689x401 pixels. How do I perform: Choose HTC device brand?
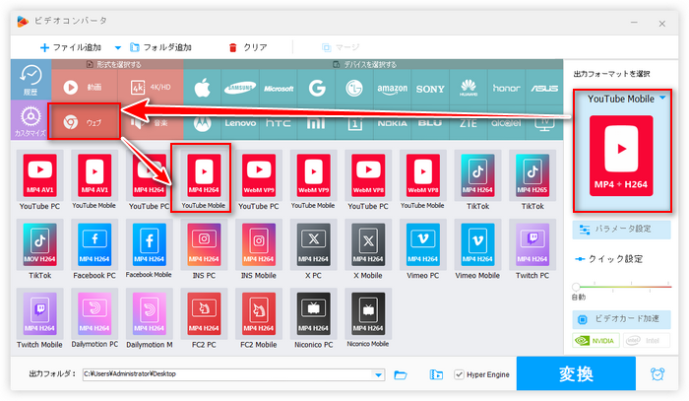(x=279, y=123)
